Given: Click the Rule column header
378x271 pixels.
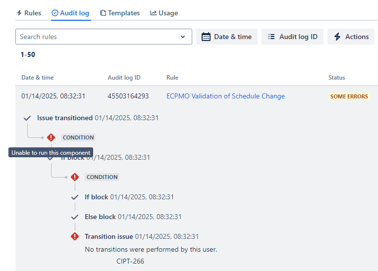Looking at the screenshot, I should [172, 78].
